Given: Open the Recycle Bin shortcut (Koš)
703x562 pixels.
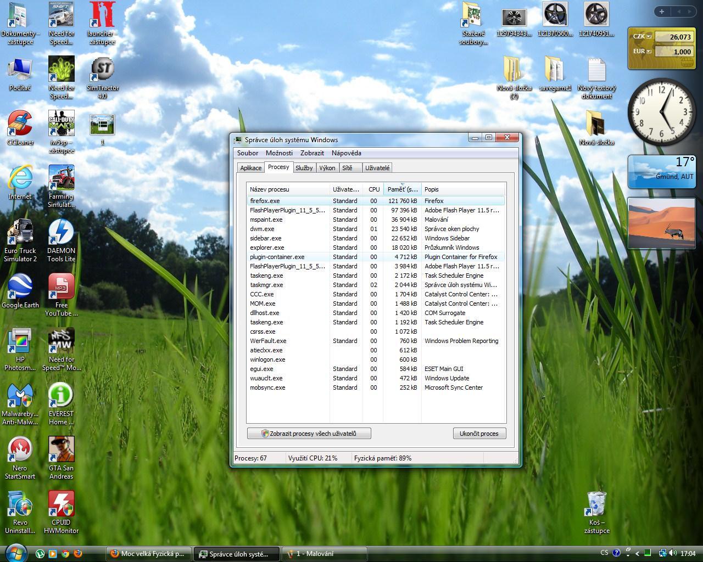Looking at the screenshot, I should (596, 504).
